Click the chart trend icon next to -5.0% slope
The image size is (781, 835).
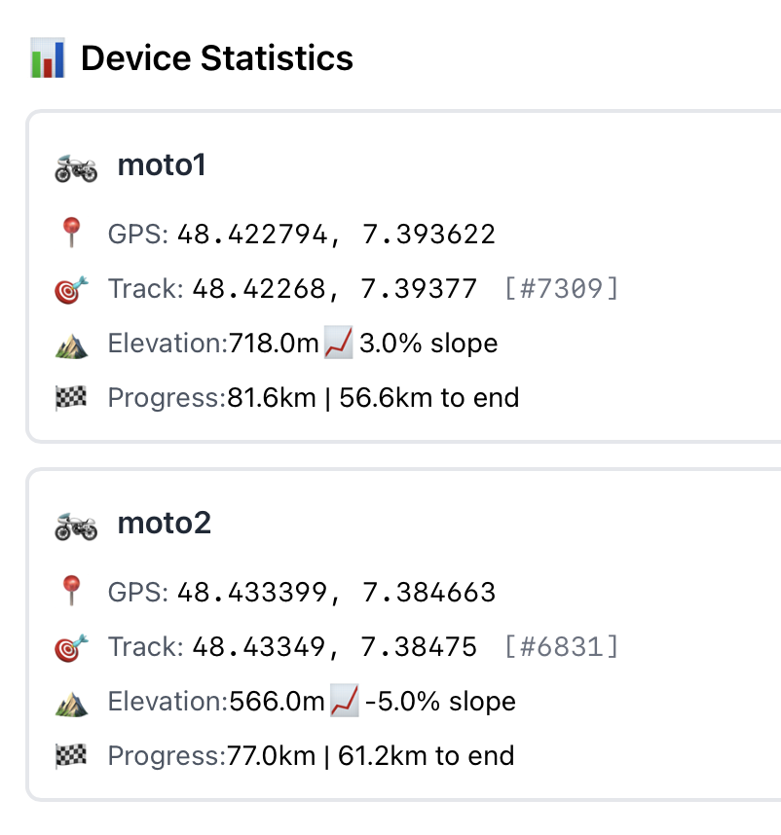pos(344,701)
